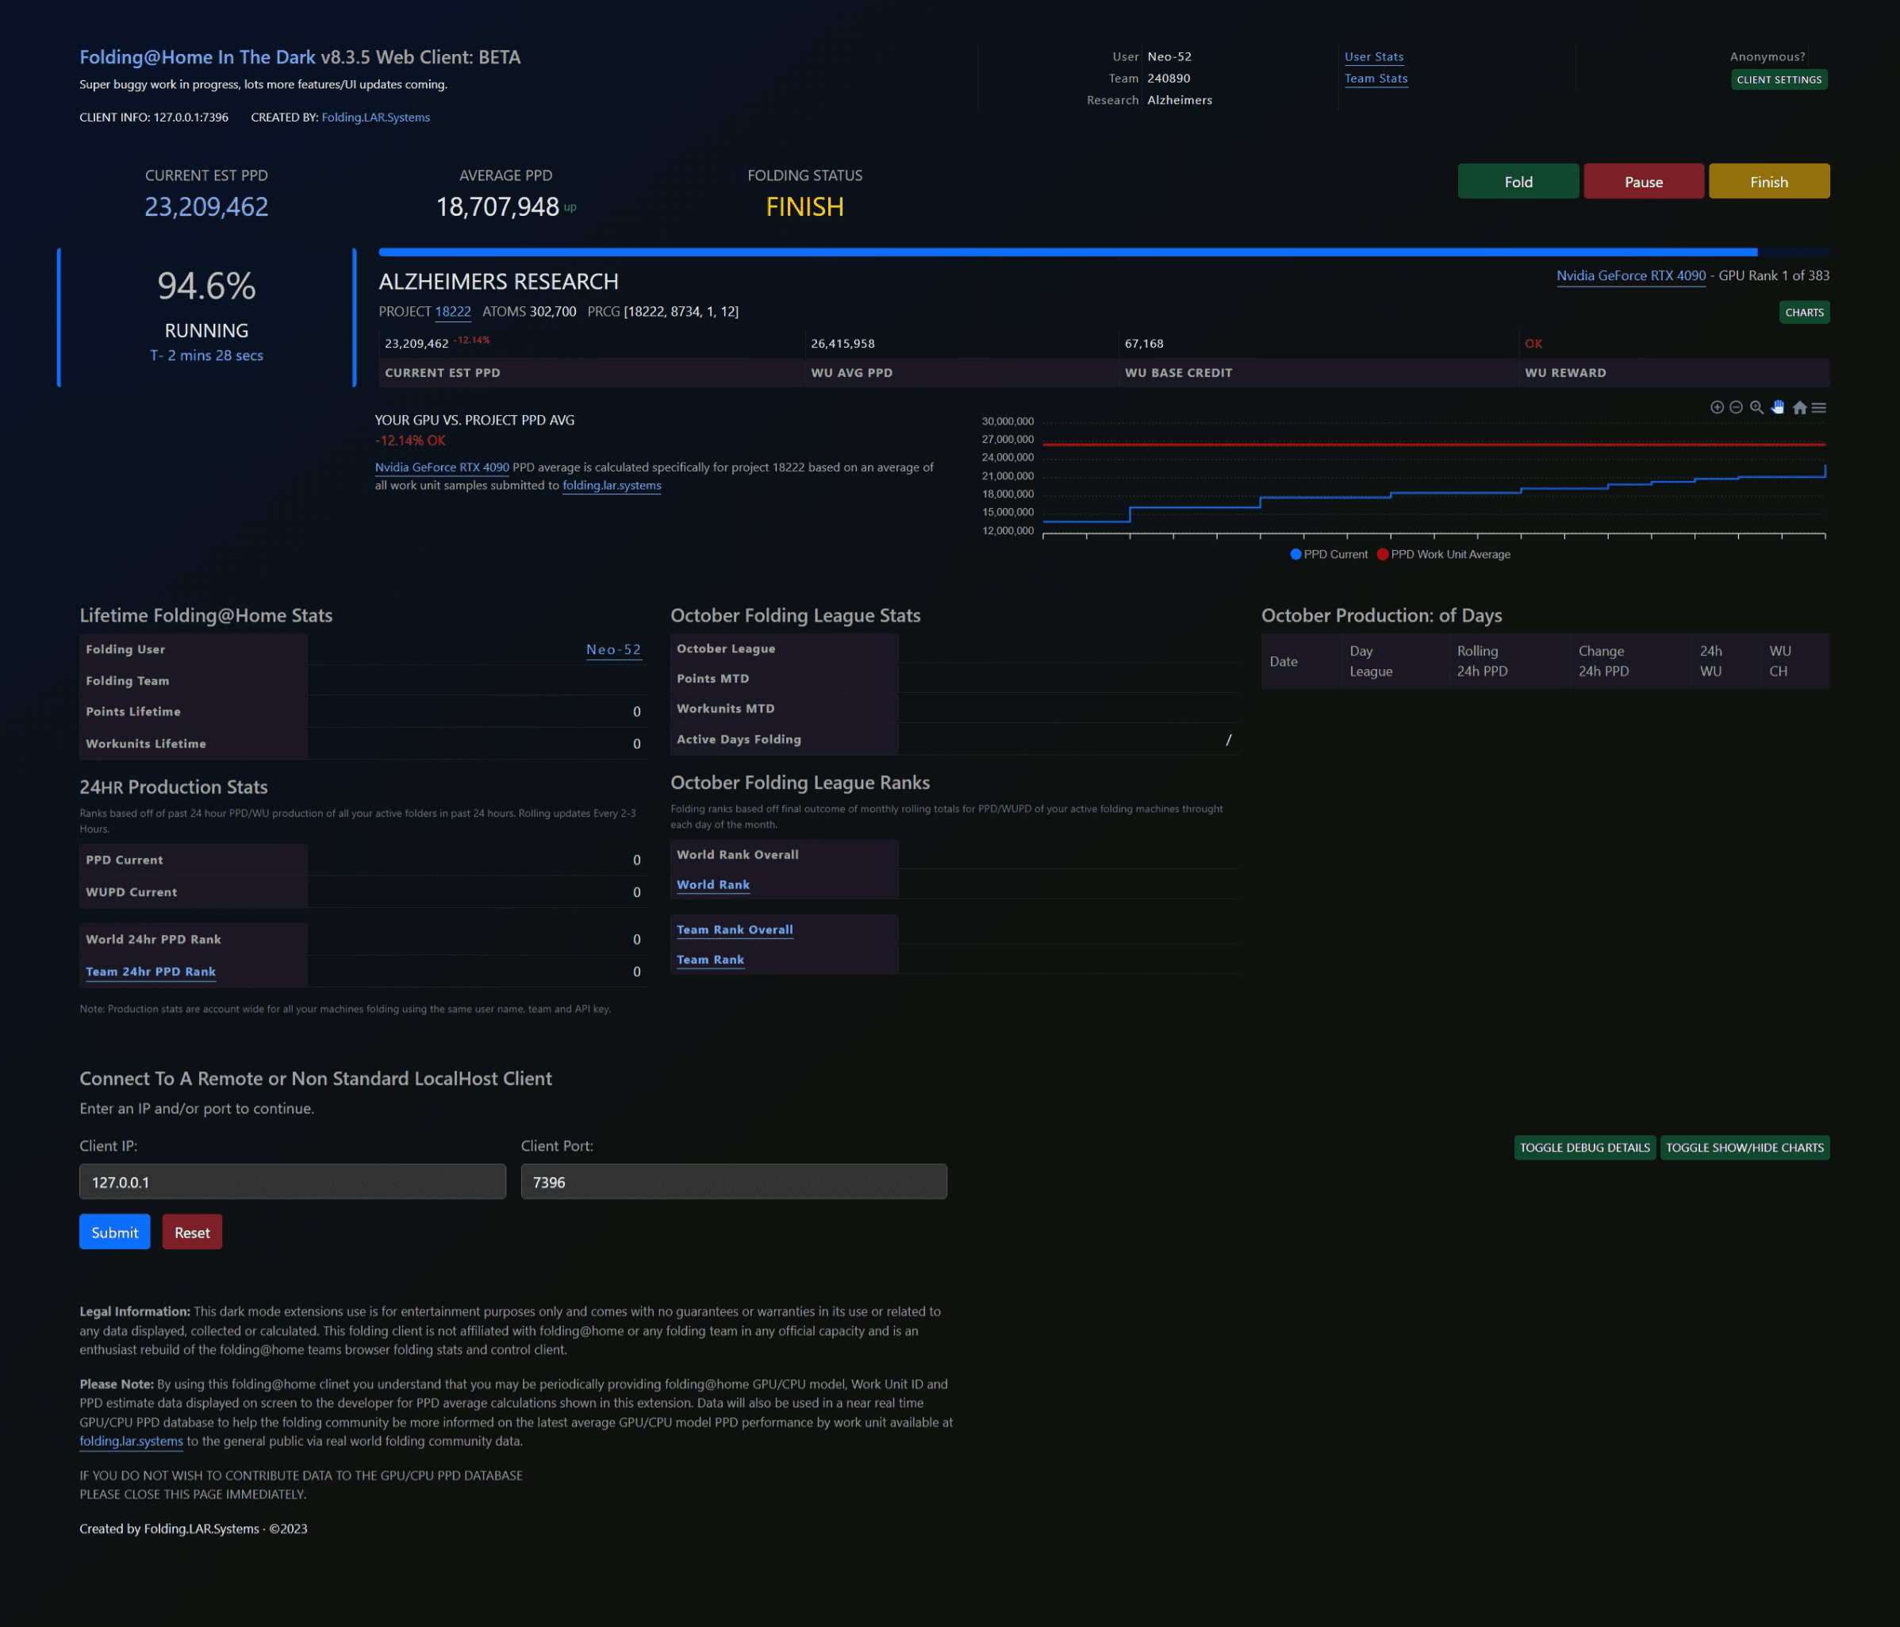Expand the CHARTS section
Viewport: 1900px width, 1627px height.
(1804, 313)
